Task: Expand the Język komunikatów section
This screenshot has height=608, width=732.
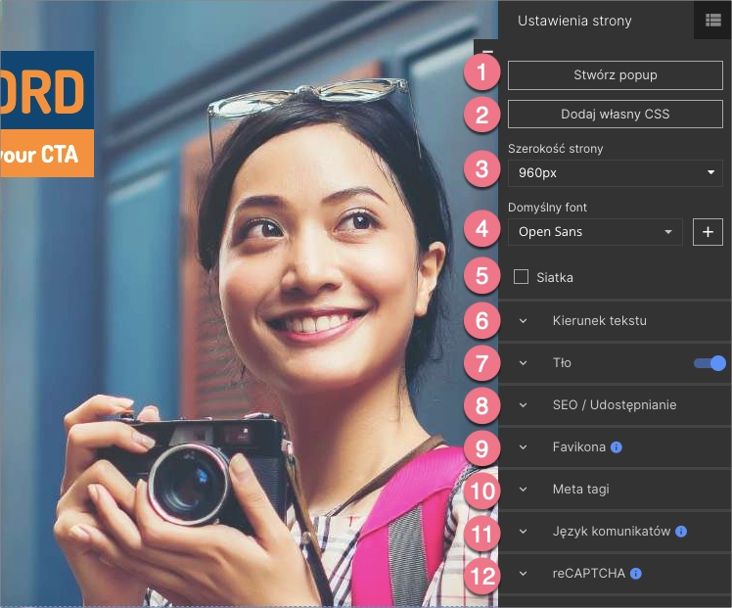Action: point(611,532)
